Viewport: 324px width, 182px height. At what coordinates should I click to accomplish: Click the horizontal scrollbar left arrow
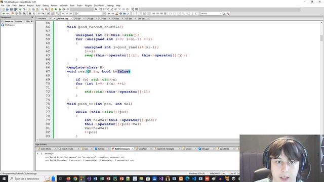(x=37, y=140)
